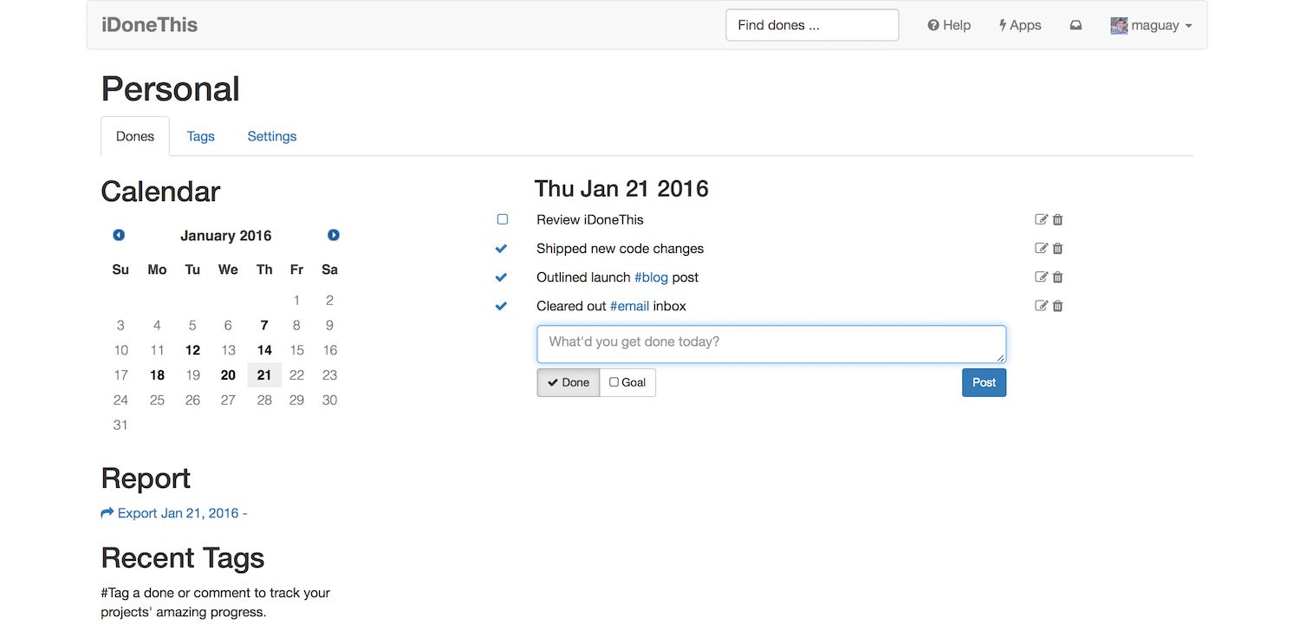The width and height of the screenshot is (1300, 631).
Task: Click the January 2016 calendar title
Action: pyautogui.click(x=225, y=236)
